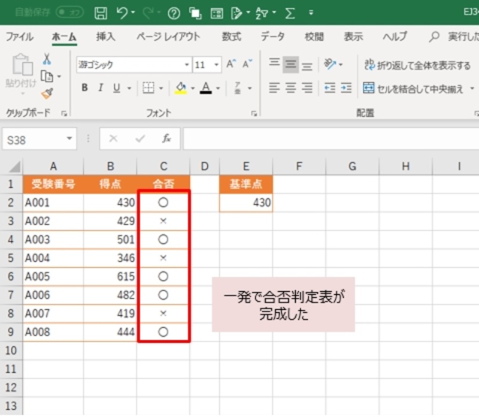Toggle Bold formatting
This screenshot has width=479, height=417.
84,88
